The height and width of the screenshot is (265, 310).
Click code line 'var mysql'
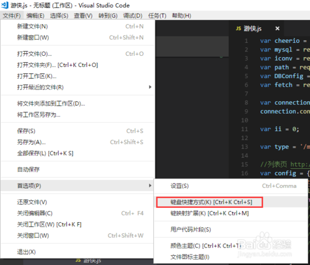click(285, 50)
